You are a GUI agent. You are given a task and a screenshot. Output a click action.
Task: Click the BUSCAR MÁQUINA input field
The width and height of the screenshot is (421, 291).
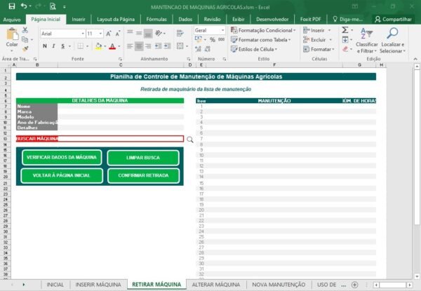[121, 139]
